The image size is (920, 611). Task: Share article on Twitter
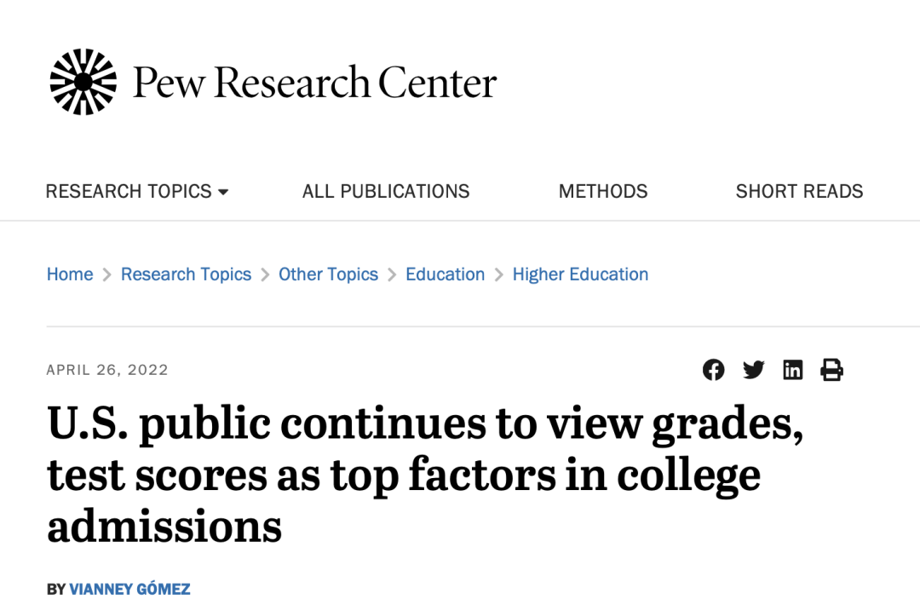point(753,370)
